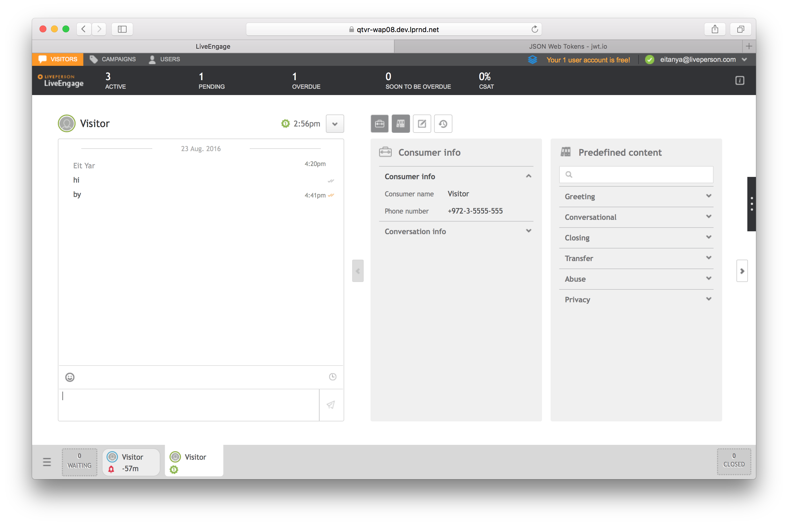Open the notes edit widget

[421, 124]
